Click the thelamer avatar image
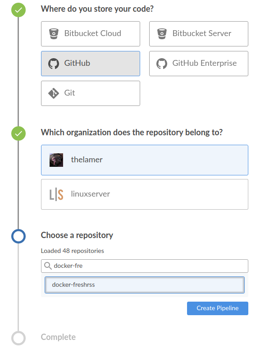Viewport: 274px width, 358px height. pyautogui.click(x=56, y=160)
